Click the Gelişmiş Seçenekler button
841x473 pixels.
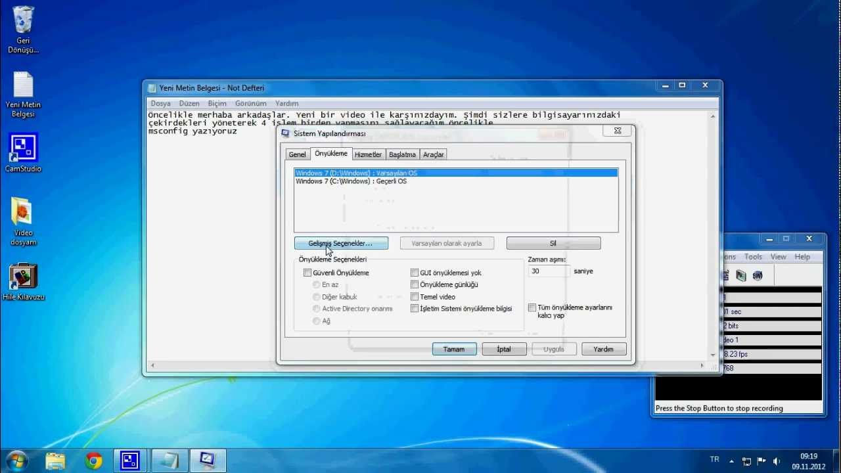(341, 243)
